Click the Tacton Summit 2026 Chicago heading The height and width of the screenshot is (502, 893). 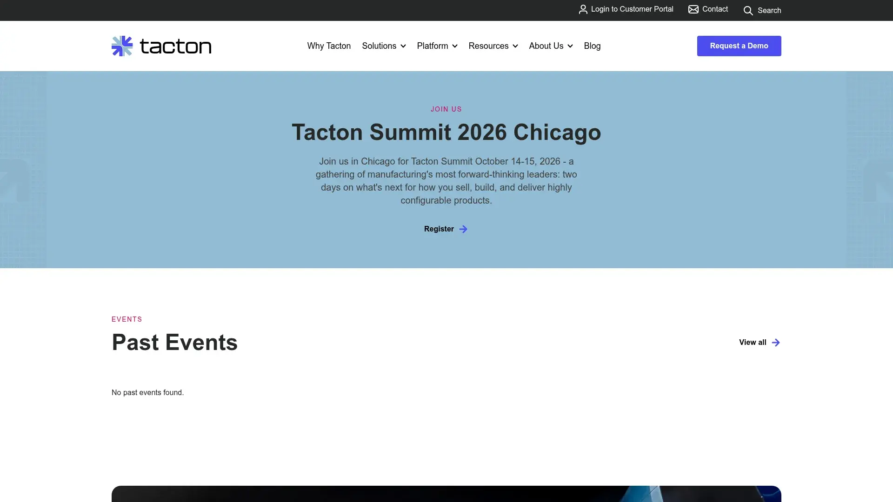tap(446, 132)
